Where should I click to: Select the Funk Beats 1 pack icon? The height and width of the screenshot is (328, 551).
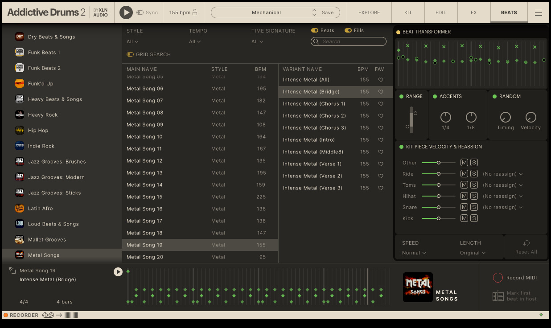coord(20,52)
